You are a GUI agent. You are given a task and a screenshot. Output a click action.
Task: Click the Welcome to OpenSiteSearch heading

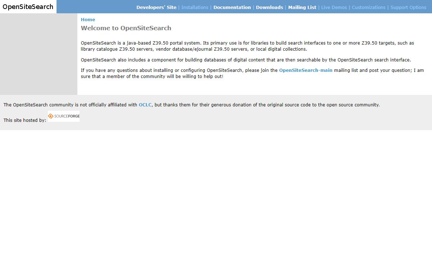click(x=126, y=28)
